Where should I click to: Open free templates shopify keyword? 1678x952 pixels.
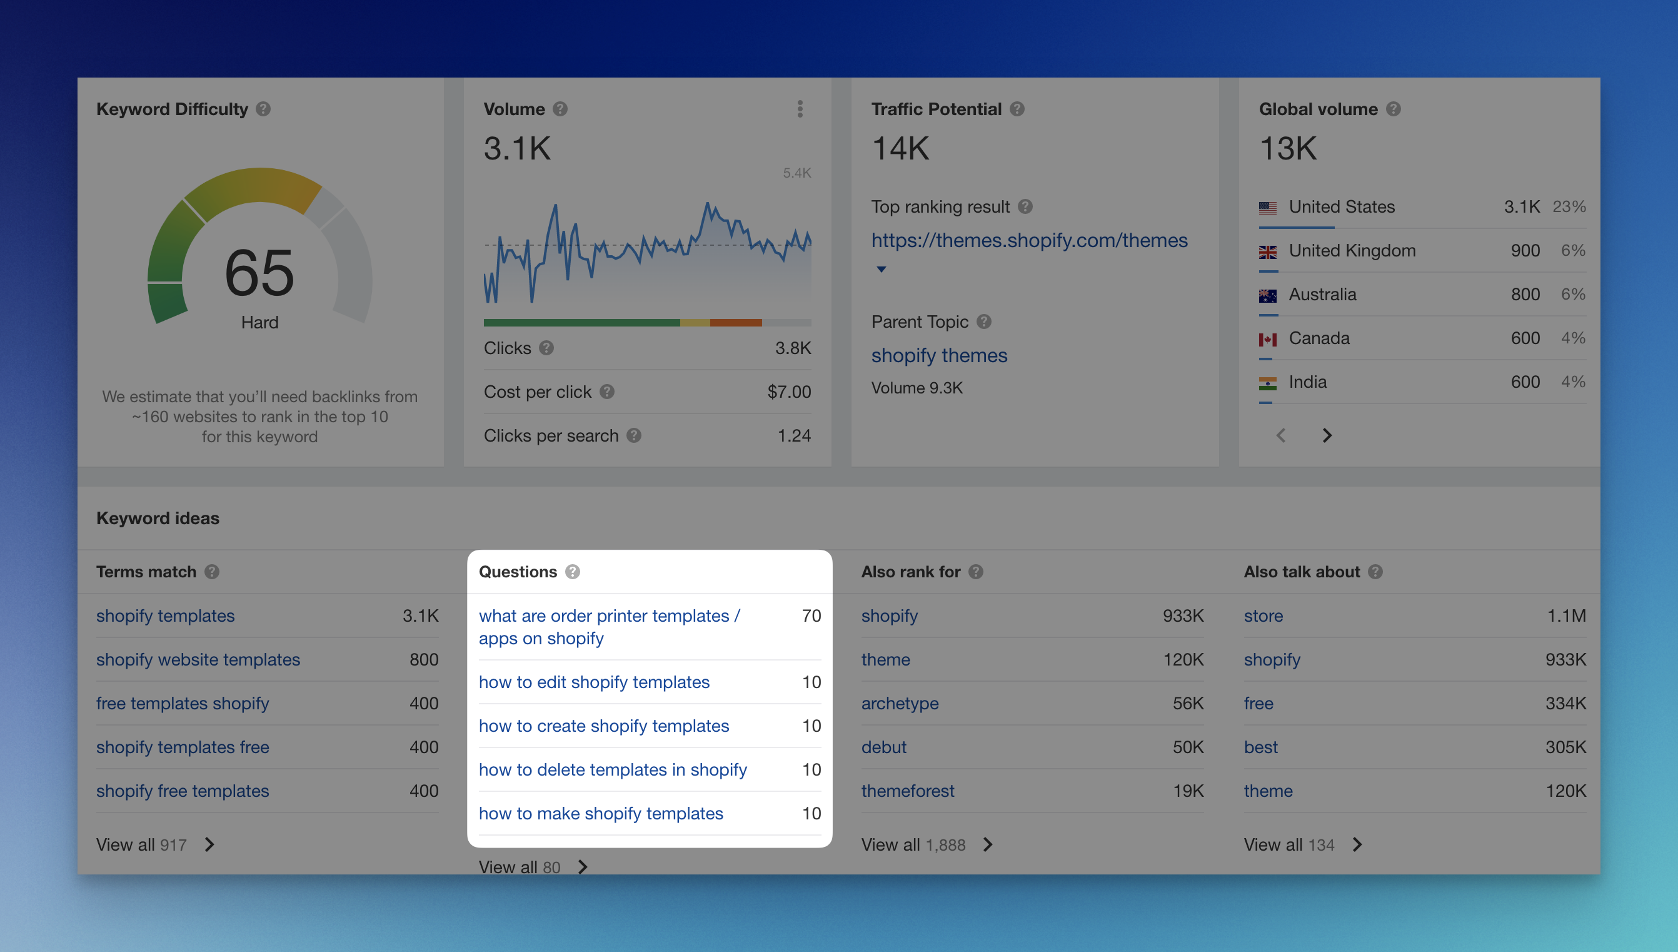coord(183,704)
